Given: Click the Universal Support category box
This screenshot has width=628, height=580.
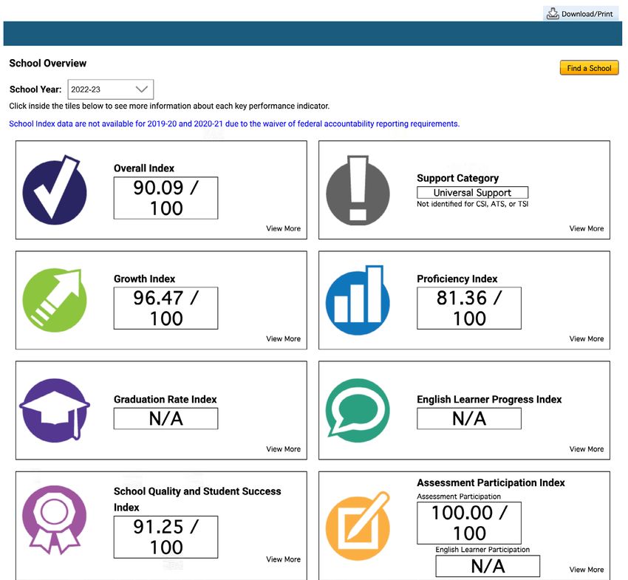Looking at the screenshot, I should tap(473, 193).
